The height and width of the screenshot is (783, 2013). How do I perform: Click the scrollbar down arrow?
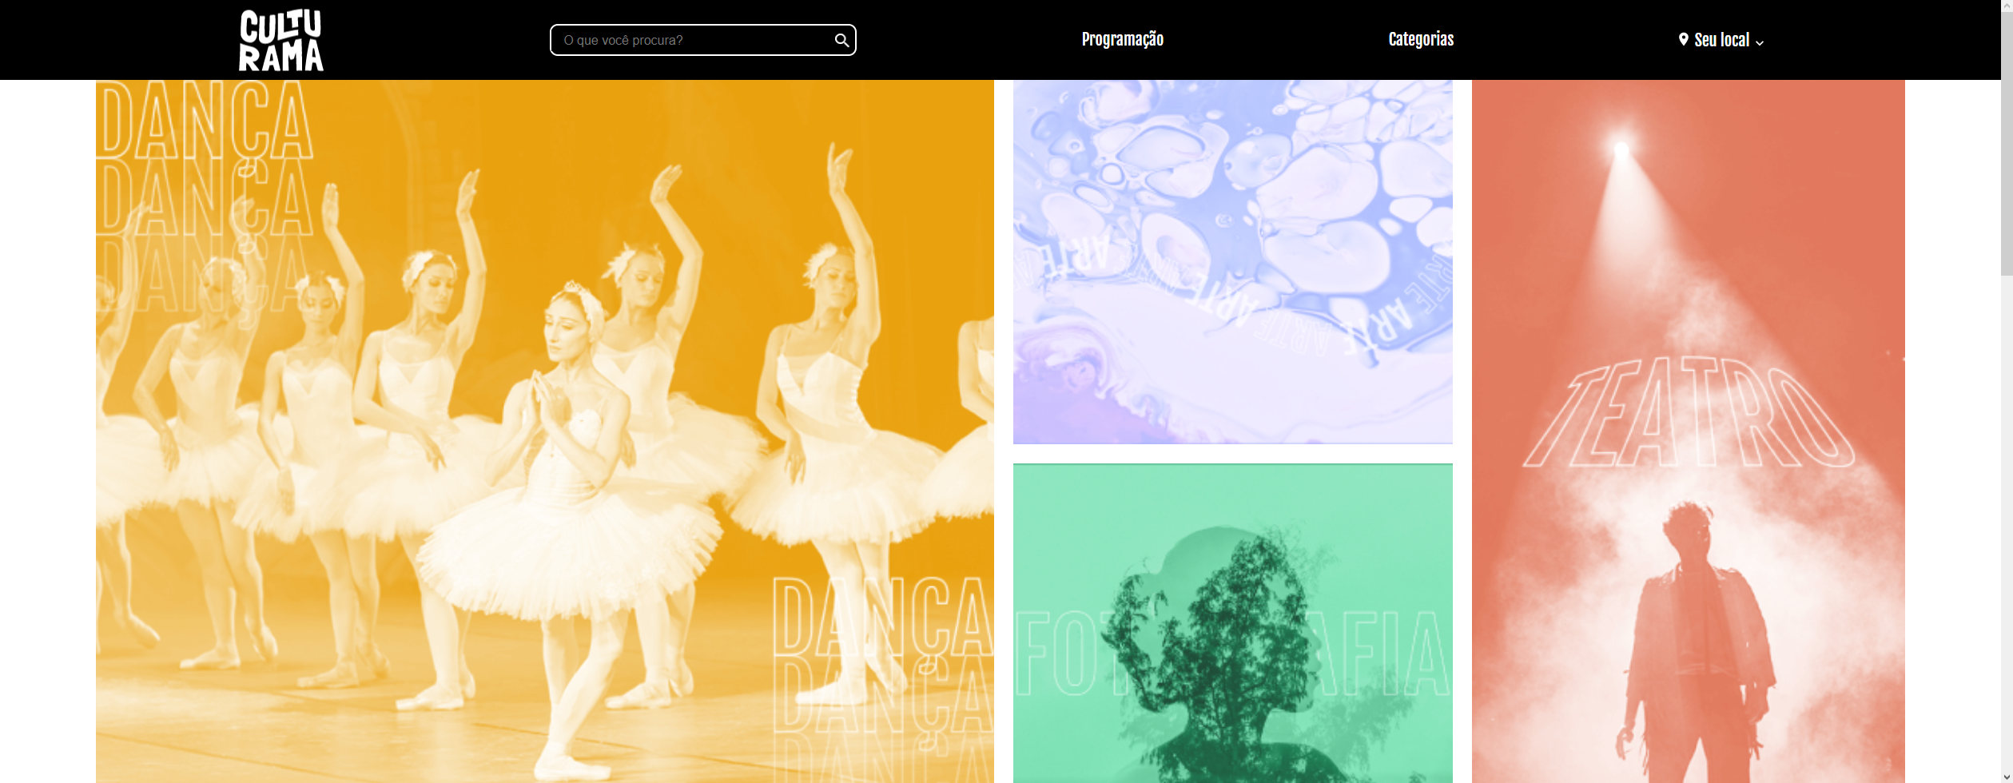point(2007,777)
